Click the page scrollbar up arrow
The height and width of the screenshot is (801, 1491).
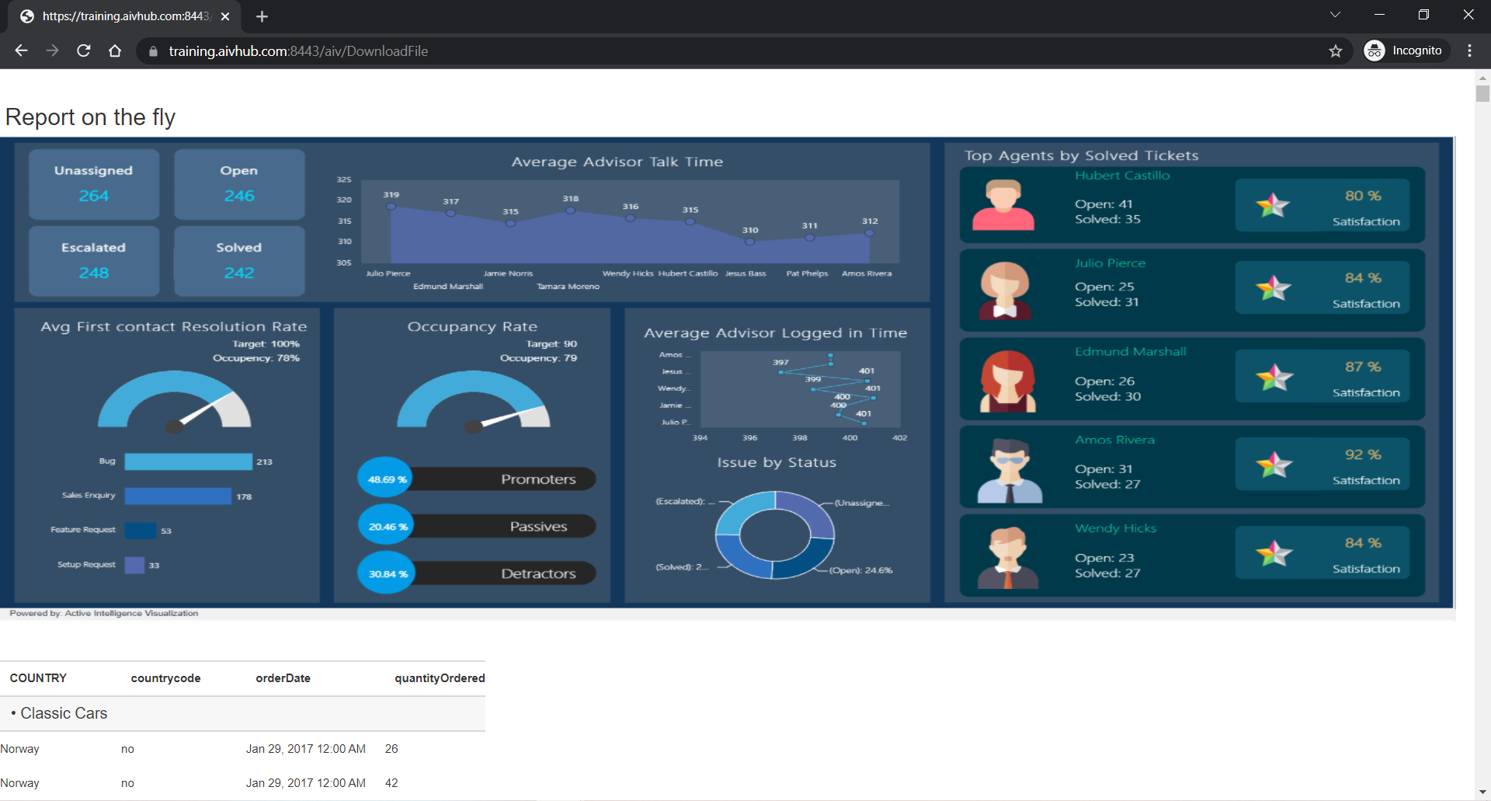(x=1482, y=77)
